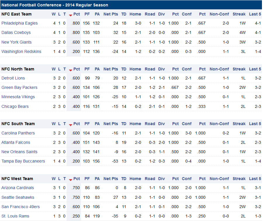Open the Washington Redskins team link
This screenshot has height=221, width=264.
pos(21,51)
